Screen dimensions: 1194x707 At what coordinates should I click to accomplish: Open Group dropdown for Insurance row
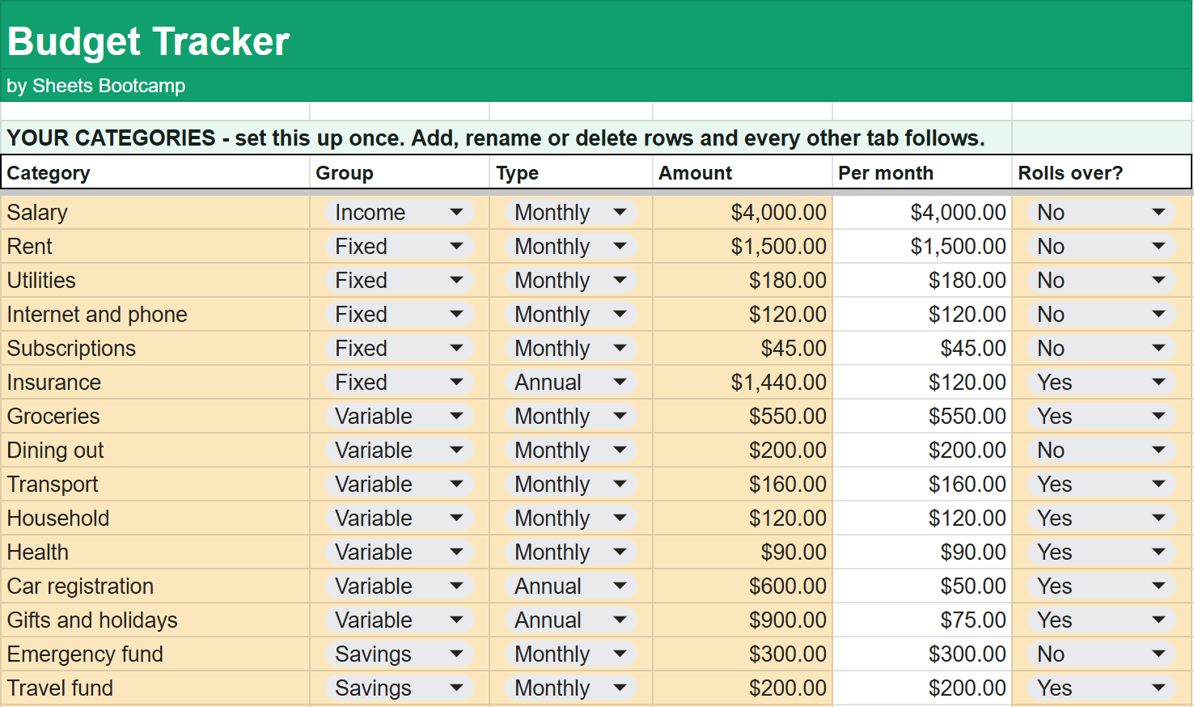tap(400, 382)
